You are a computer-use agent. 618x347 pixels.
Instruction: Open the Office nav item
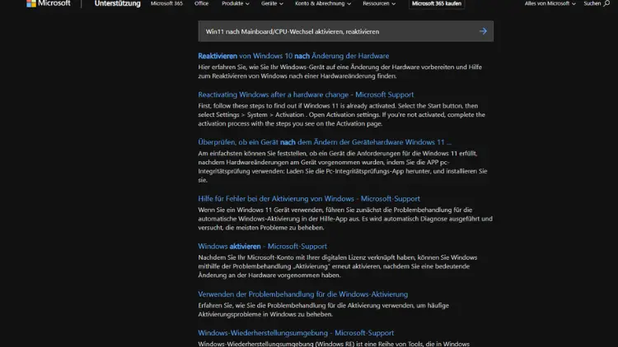coord(201,3)
